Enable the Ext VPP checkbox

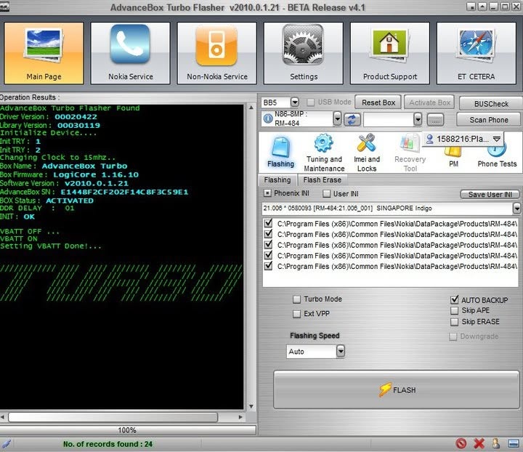(296, 314)
